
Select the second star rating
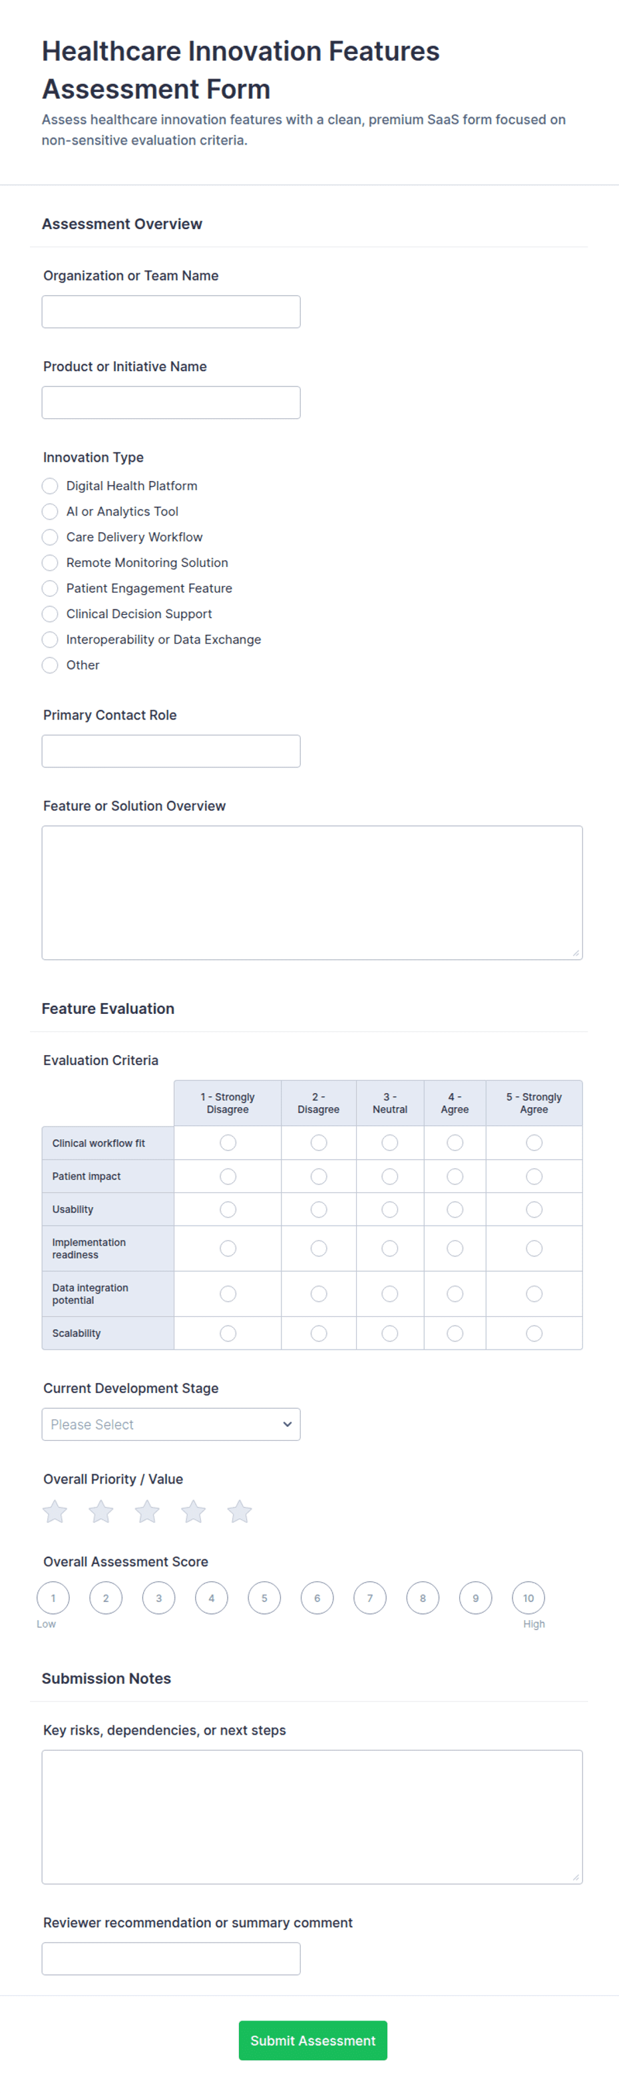tap(101, 1511)
